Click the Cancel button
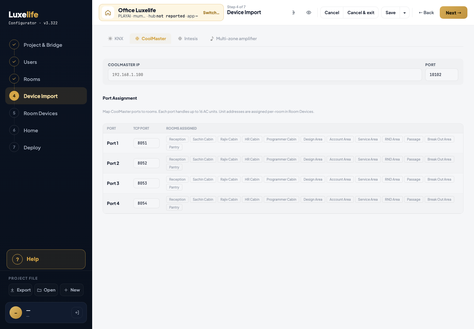This screenshot has height=329, width=474. (332, 13)
